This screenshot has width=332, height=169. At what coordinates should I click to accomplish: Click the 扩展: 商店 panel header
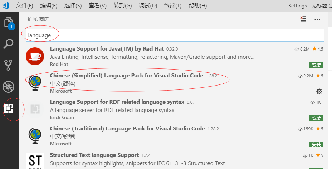(38, 19)
